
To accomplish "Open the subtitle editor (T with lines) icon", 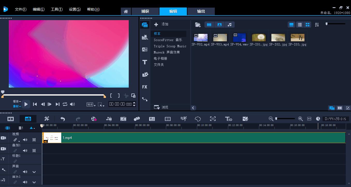I will [152, 119].
